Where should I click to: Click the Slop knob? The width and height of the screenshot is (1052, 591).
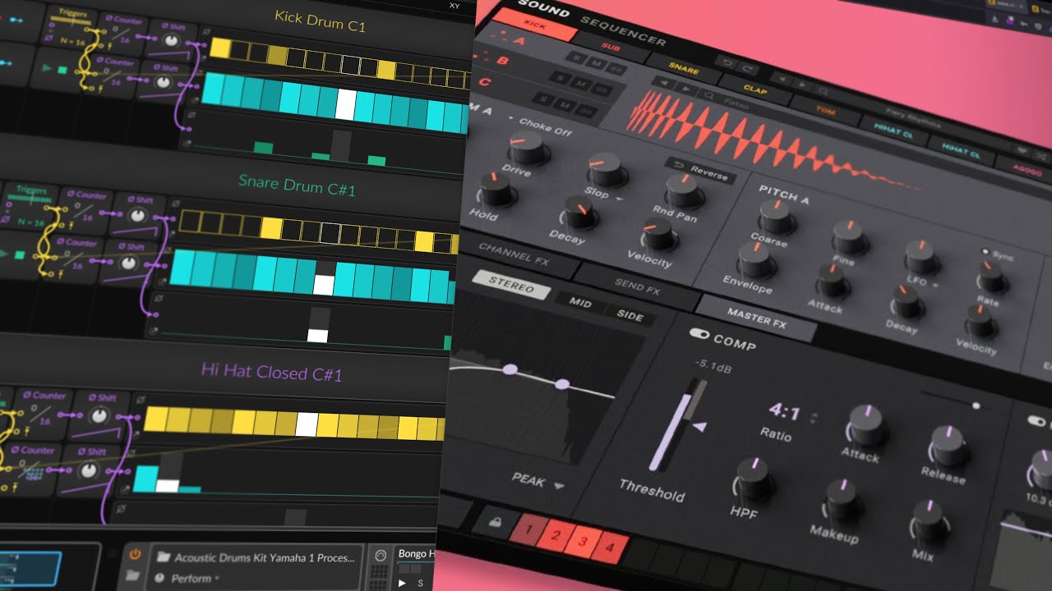coord(608,169)
